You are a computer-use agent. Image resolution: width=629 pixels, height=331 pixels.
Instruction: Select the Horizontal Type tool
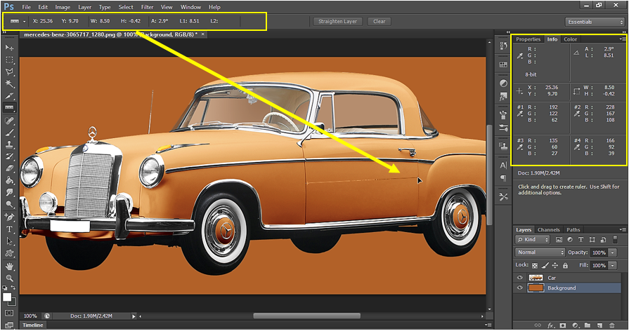pos(10,229)
